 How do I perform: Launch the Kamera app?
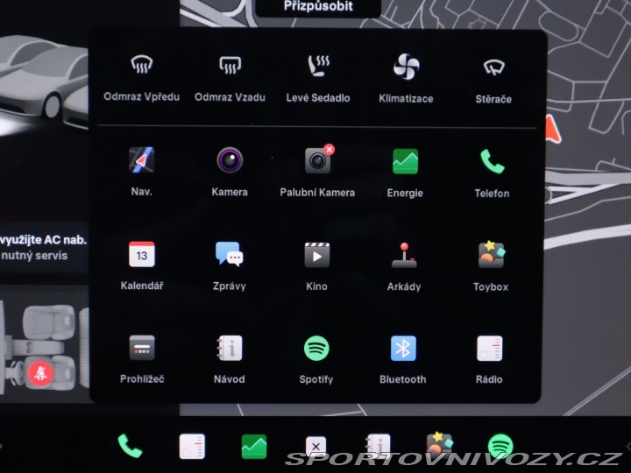pos(230,161)
